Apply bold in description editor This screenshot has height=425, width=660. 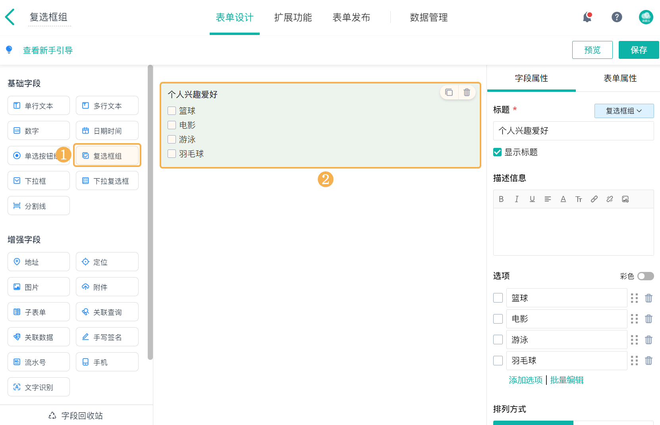click(x=501, y=199)
